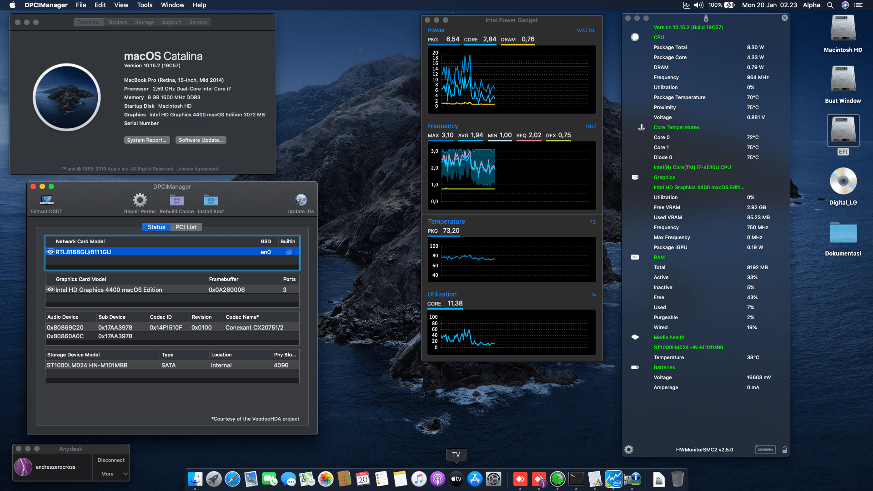Click the Framebuffer value 0x0A260006
The width and height of the screenshot is (873, 491).
click(226, 290)
